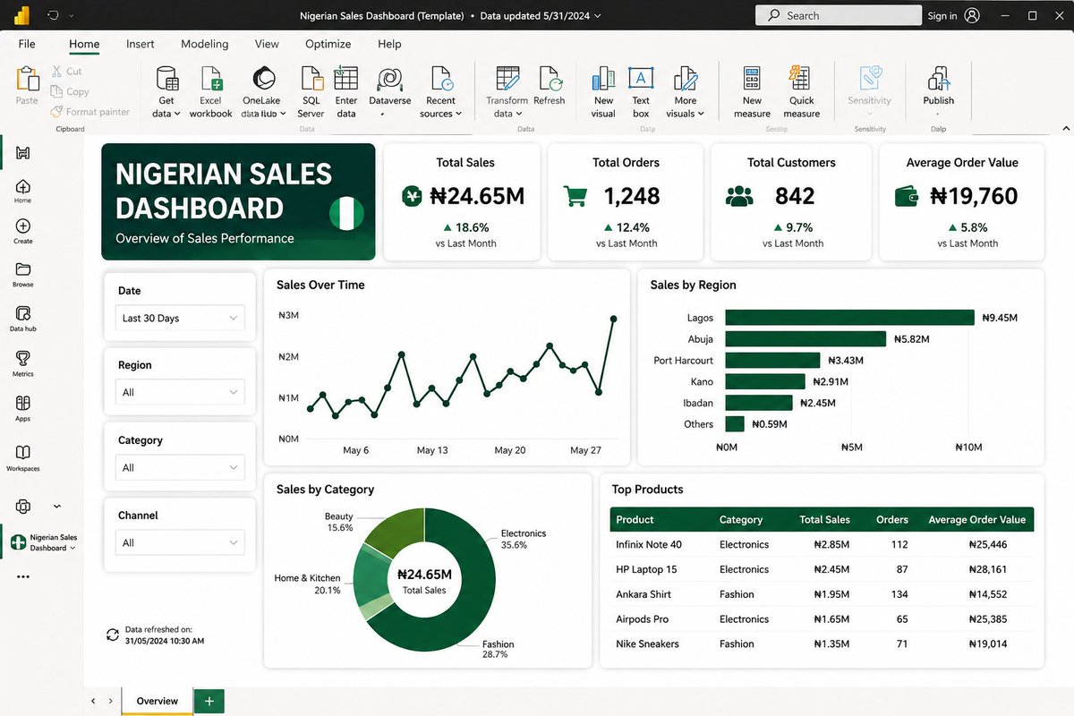Switch to the Modeling ribbon tab
This screenshot has width=1074, height=716.
205,44
